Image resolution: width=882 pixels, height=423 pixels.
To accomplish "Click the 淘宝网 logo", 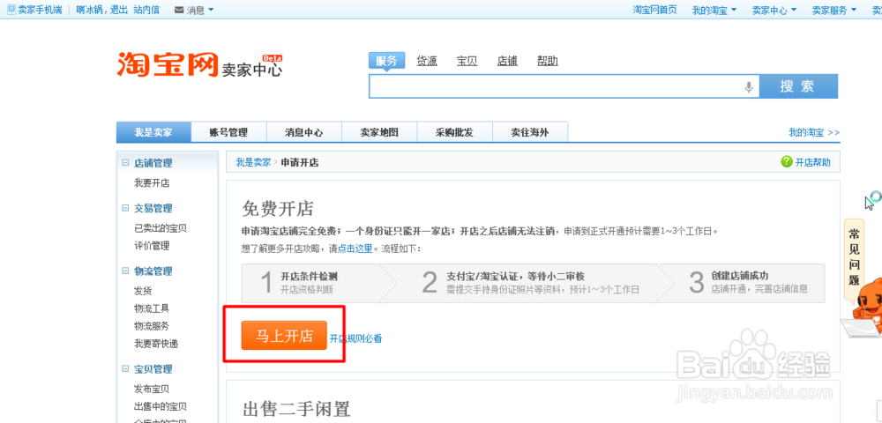I will pyautogui.click(x=167, y=64).
